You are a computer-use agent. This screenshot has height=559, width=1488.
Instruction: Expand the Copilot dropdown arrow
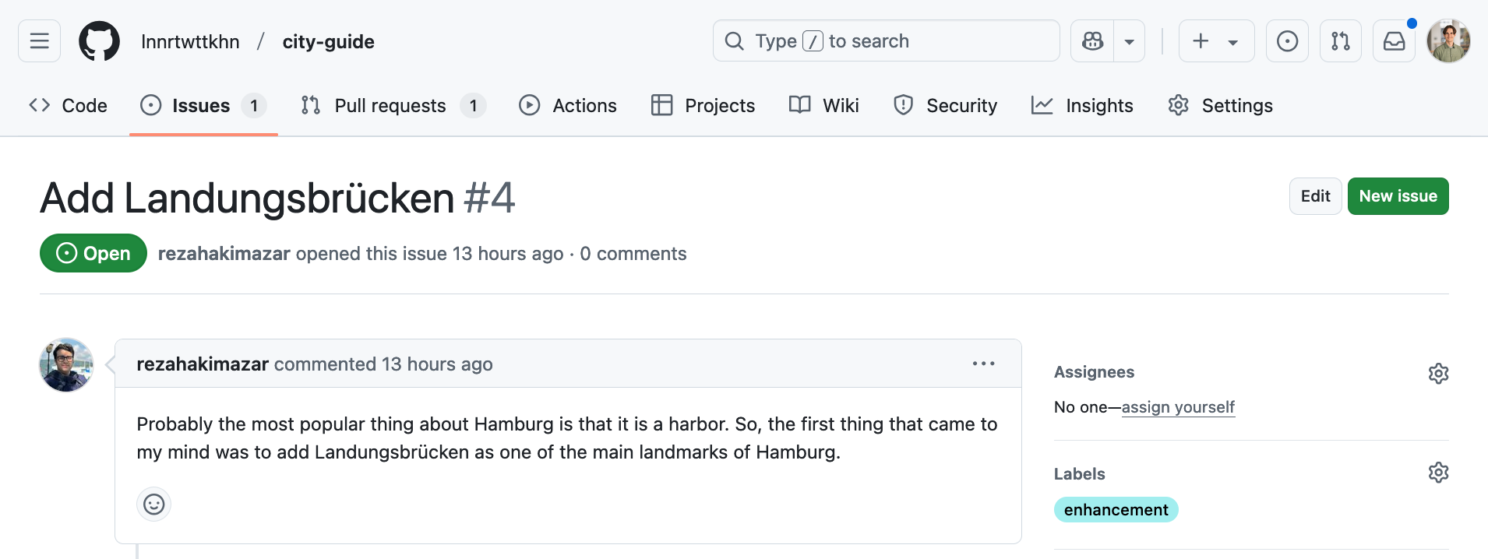pyautogui.click(x=1129, y=41)
